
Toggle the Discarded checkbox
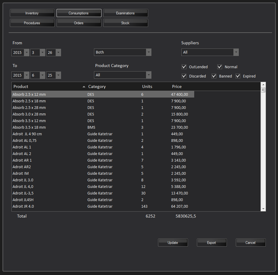pyautogui.click(x=184, y=76)
